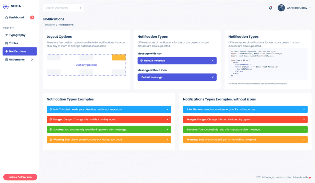315x183 pixels.
Task: Expand the Christina Carey user dropdown
Action: 310,8
